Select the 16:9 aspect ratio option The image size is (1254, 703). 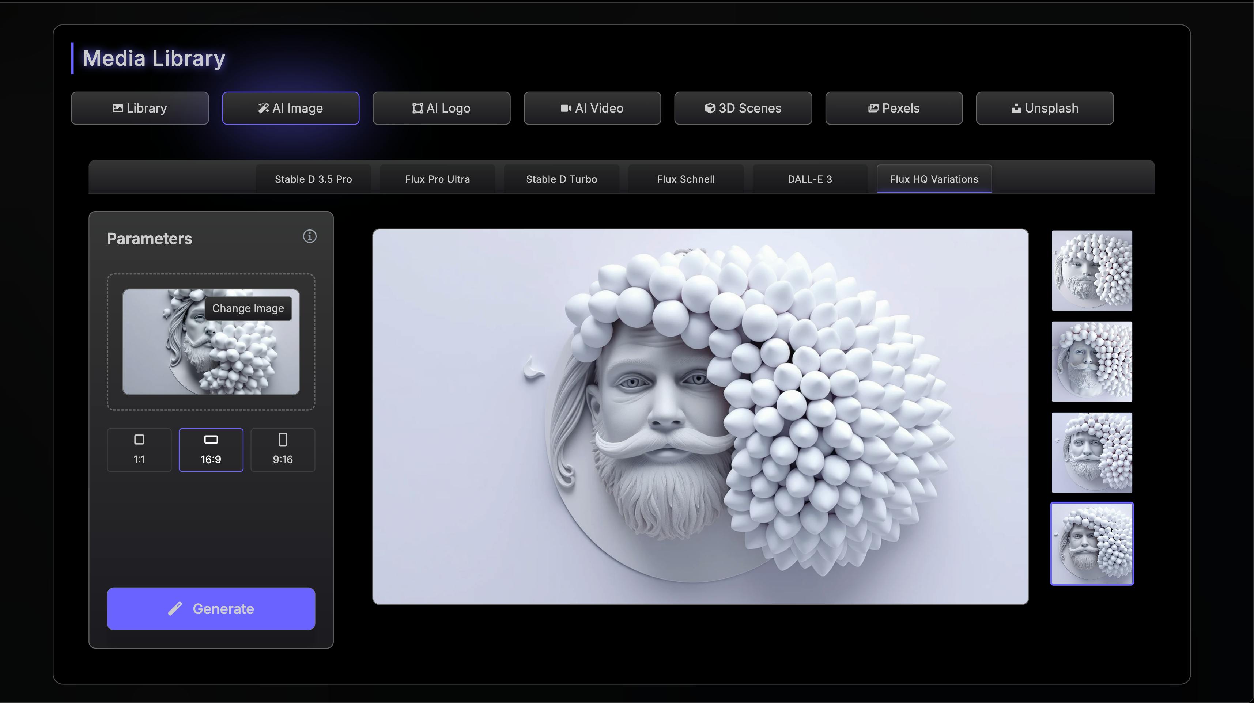pos(211,450)
